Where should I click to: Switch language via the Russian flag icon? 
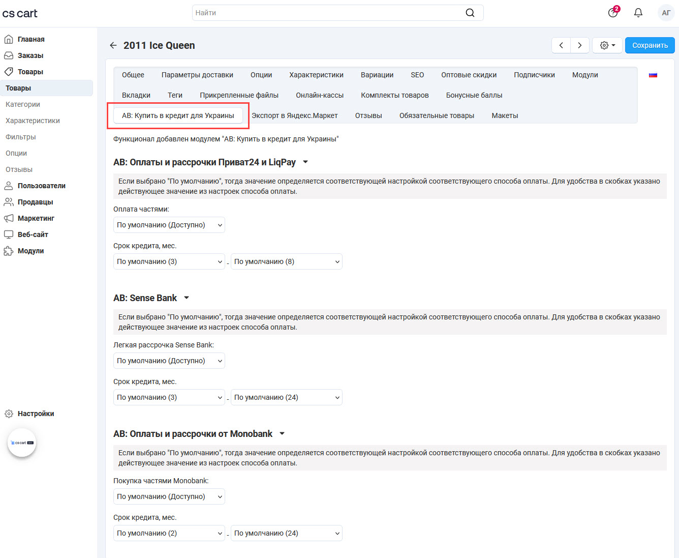653,75
